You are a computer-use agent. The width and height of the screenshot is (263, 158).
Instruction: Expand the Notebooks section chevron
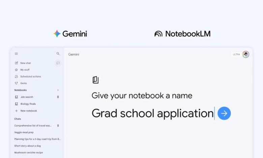[x=58, y=90]
